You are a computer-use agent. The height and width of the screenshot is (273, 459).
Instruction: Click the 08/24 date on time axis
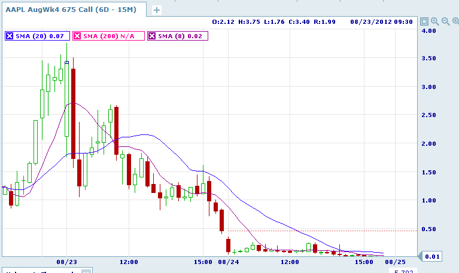[x=227, y=262]
